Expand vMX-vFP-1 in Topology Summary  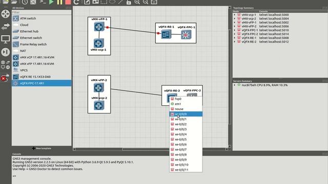tap(235, 22)
